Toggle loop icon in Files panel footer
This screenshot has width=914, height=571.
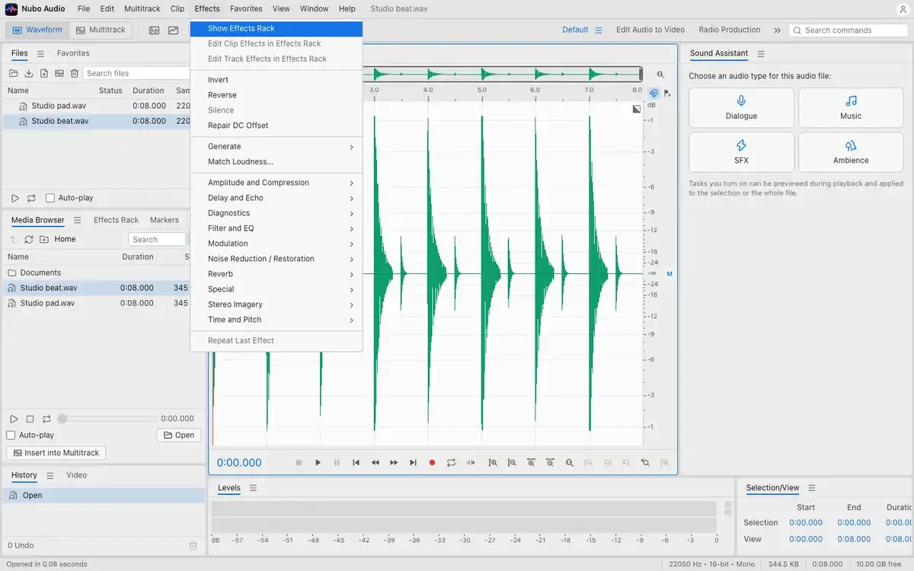(31, 198)
